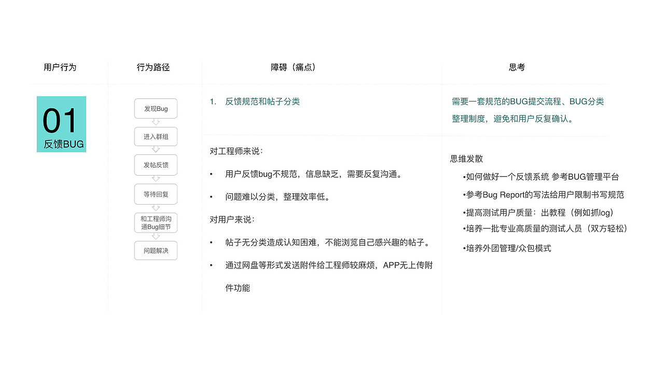The height and width of the screenshot is (373, 664).
Task: Select the 发现Bug flowchart step
Action: coord(156,108)
